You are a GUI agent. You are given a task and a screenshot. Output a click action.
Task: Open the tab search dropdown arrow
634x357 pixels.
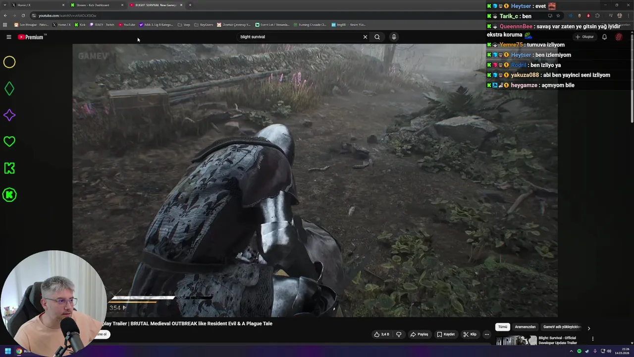pyautogui.click(x=4, y=5)
